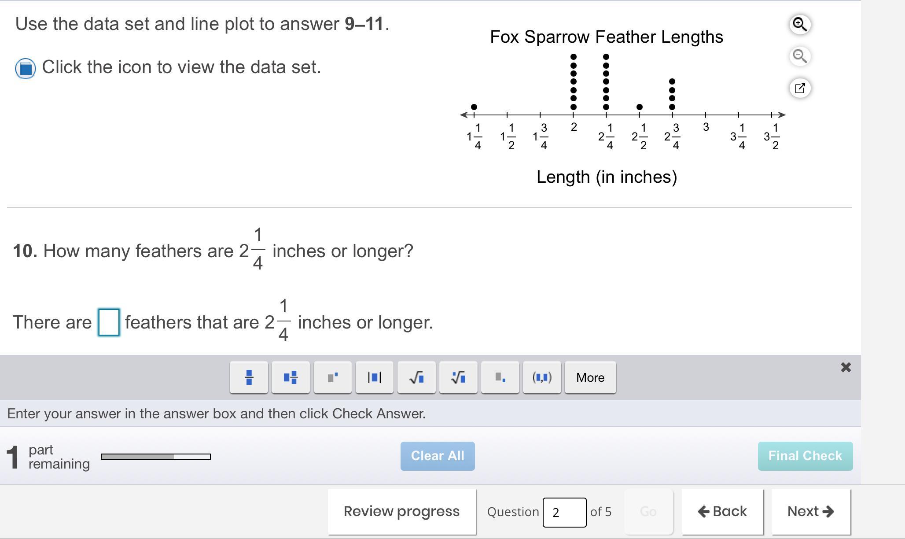Insert a subscript template

click(x=500, y=377)
